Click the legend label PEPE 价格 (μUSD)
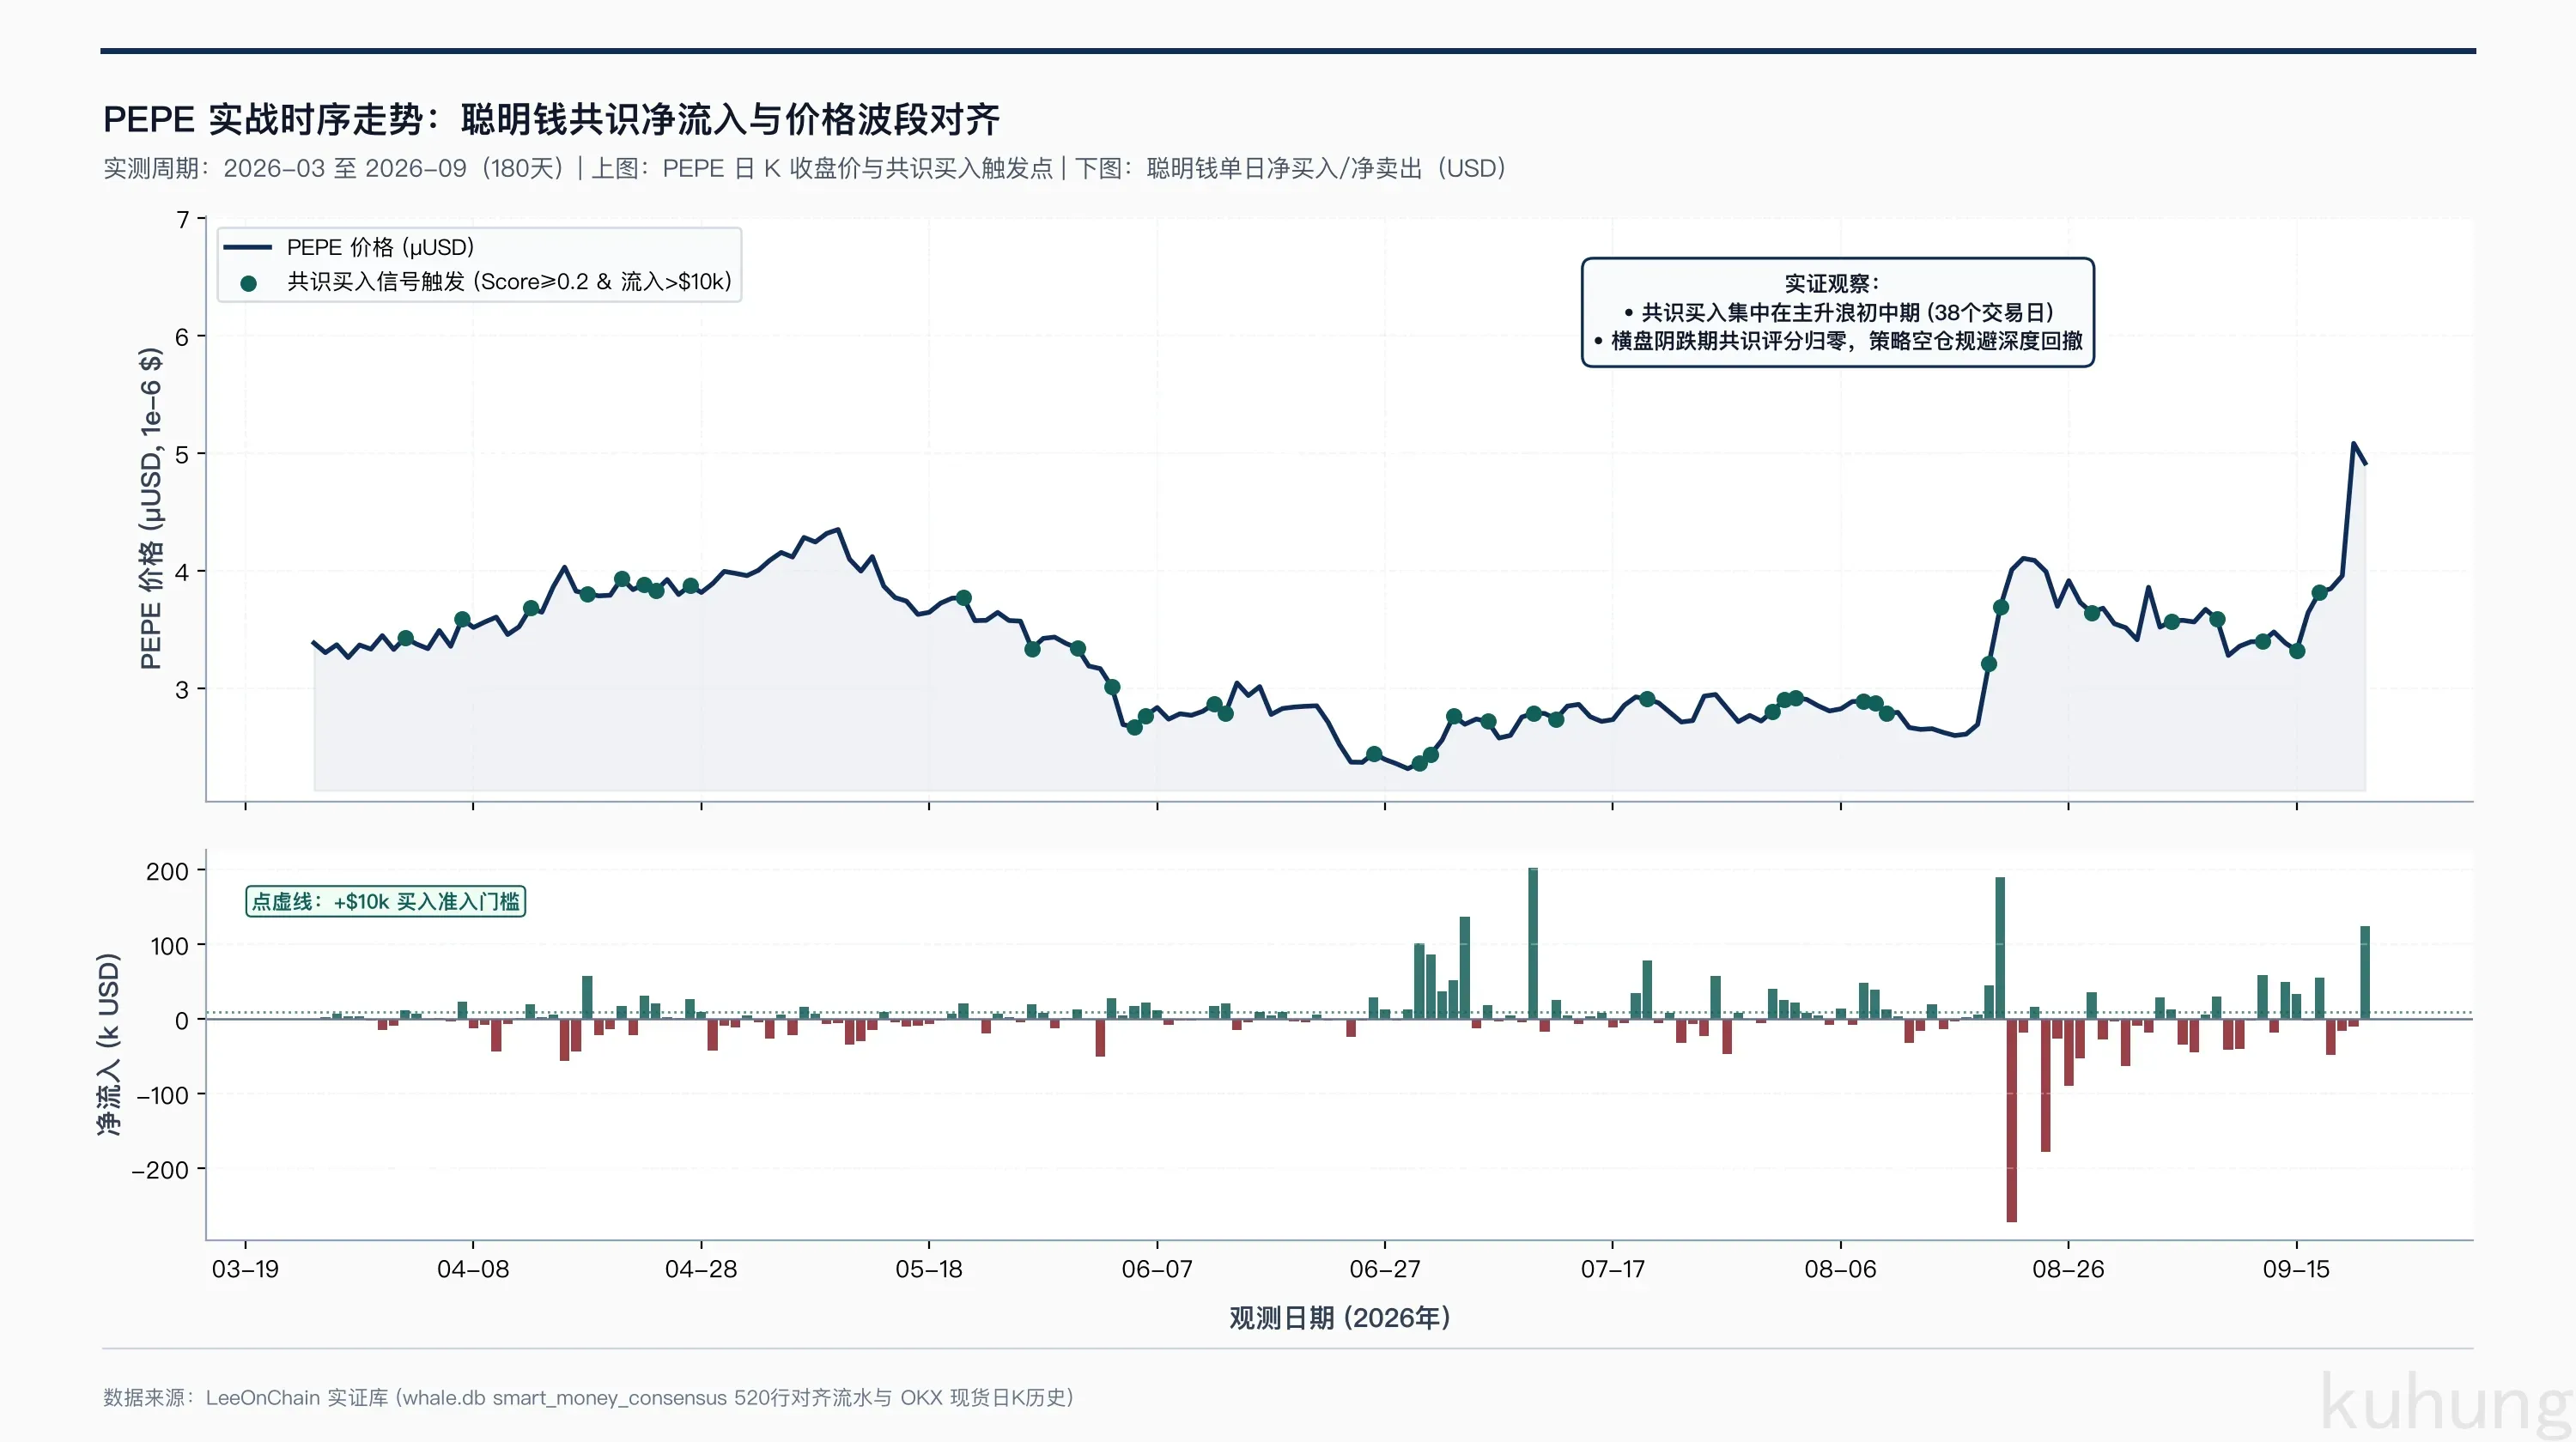 coord(381,247)
